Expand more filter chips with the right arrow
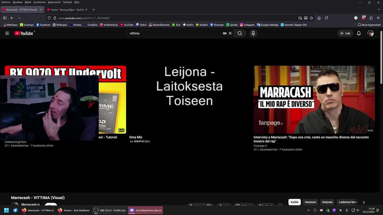383x215 pixels. click(364, 202)
